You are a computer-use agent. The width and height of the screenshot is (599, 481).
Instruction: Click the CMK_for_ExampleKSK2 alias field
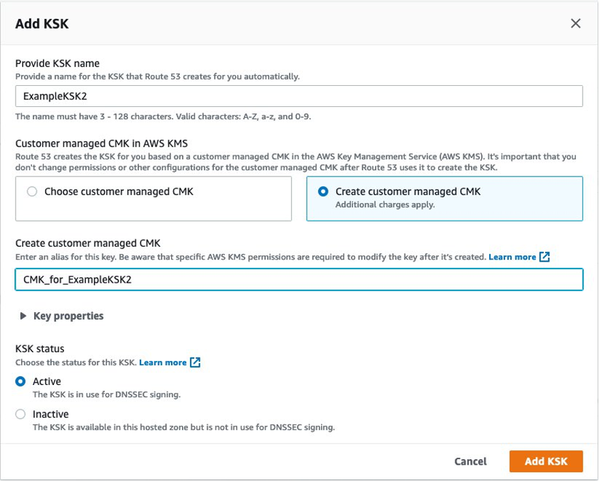298,279
